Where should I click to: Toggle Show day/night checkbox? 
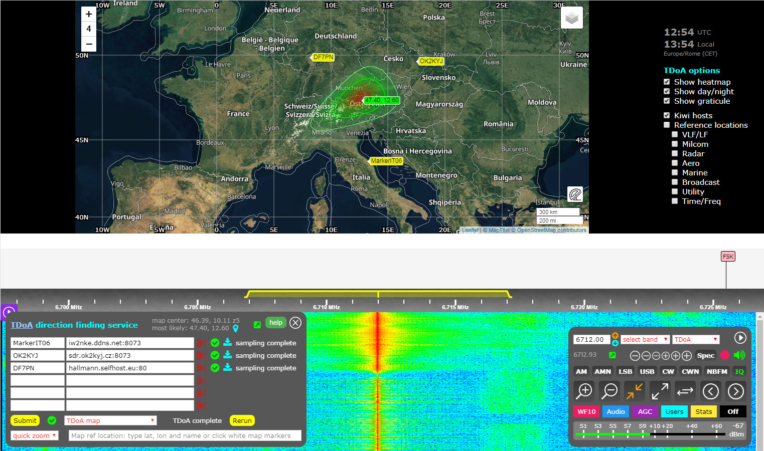point(667,91)
